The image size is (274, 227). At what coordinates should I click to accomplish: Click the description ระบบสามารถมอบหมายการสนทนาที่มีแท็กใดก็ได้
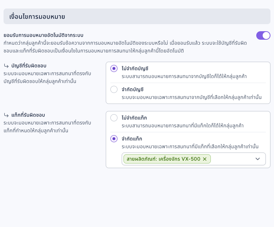(183, 126)
